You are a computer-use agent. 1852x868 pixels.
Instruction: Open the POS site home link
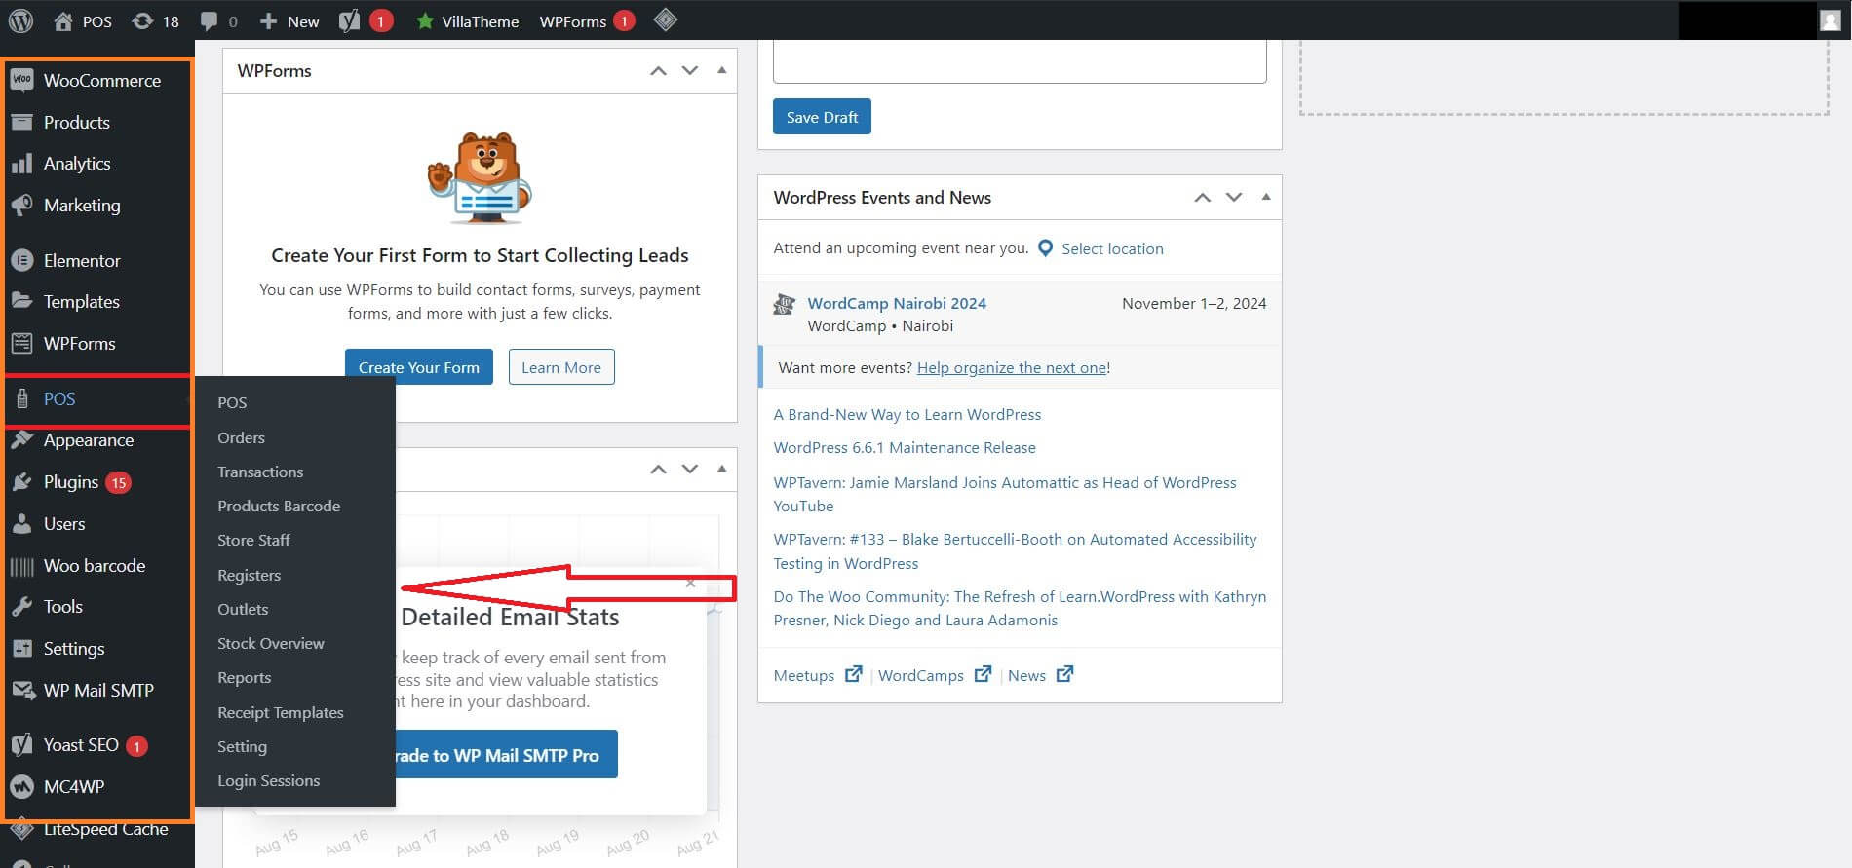pos(83,20)
